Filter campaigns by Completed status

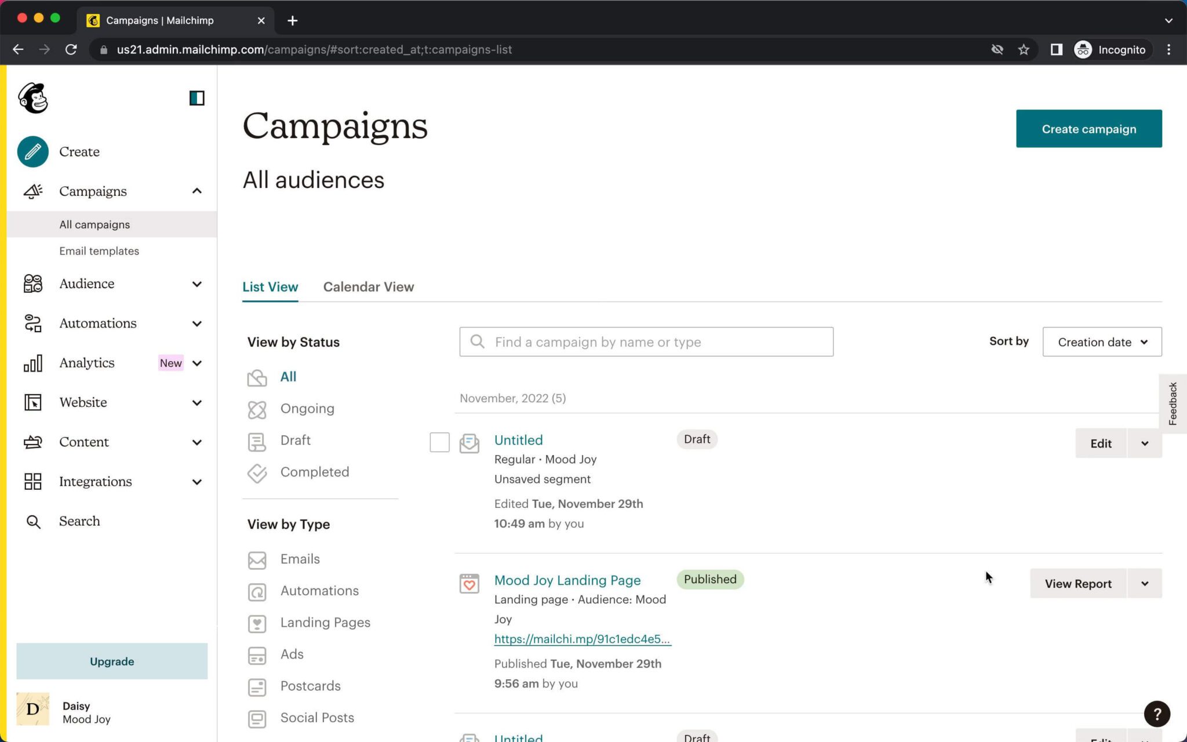coord(315,472)
